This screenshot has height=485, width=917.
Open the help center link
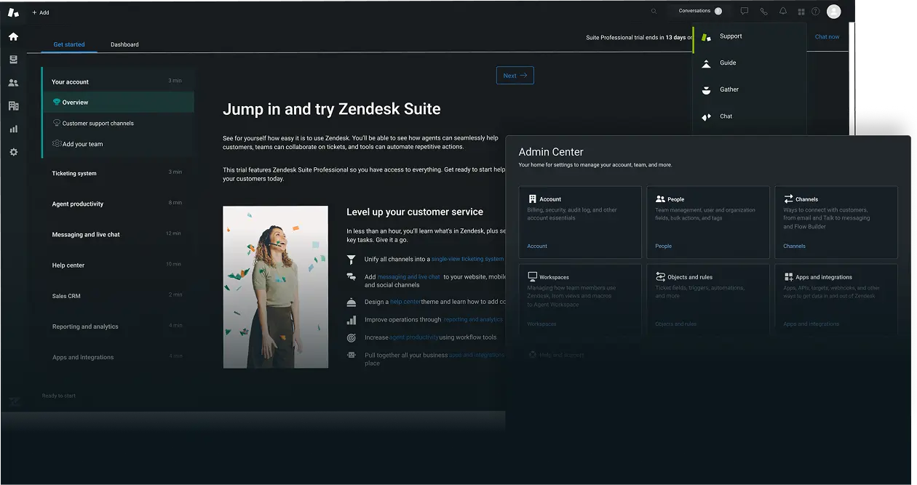coord(405,302)
